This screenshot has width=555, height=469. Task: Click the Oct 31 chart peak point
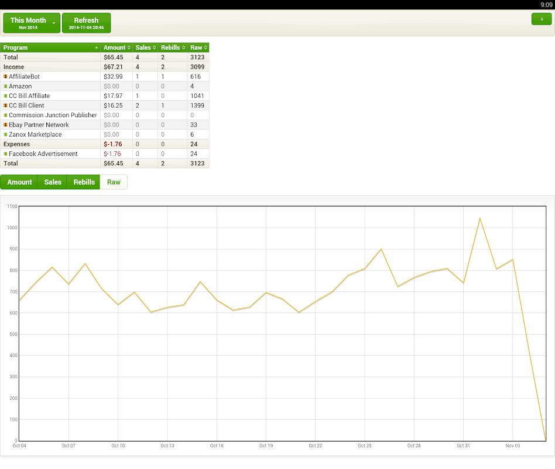[x=479, y=218]
